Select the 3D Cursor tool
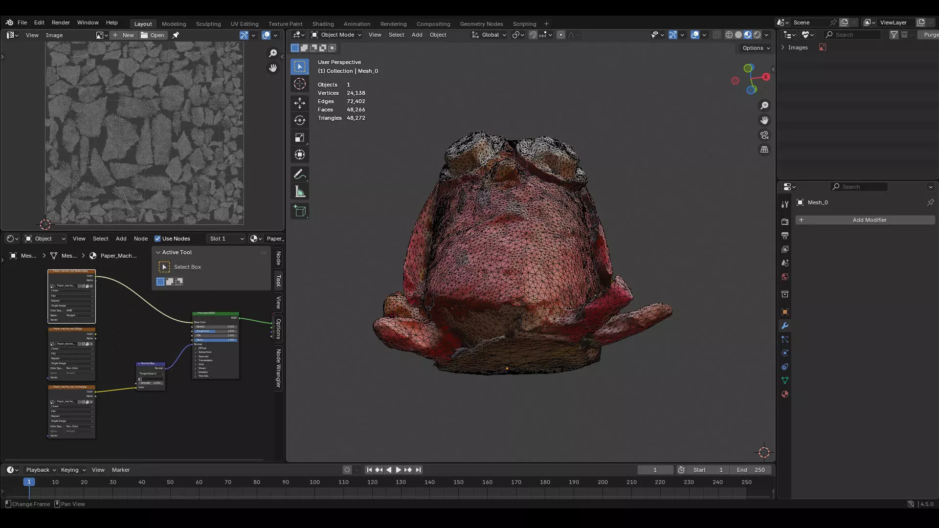Screen dimensions: 939x528 point(299,84)
